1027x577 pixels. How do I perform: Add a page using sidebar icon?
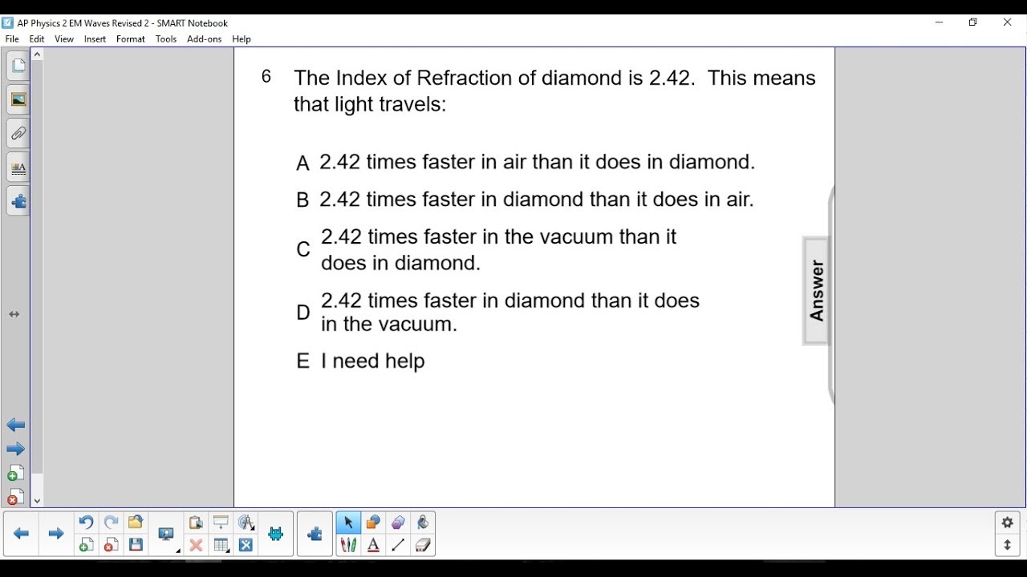coord(15,474)
